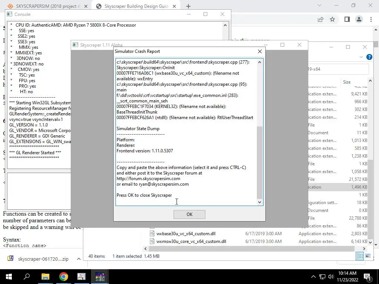379x284 pixels.
Task: Select the 1,496 KB application row
Action: click(x=338, y=187)
